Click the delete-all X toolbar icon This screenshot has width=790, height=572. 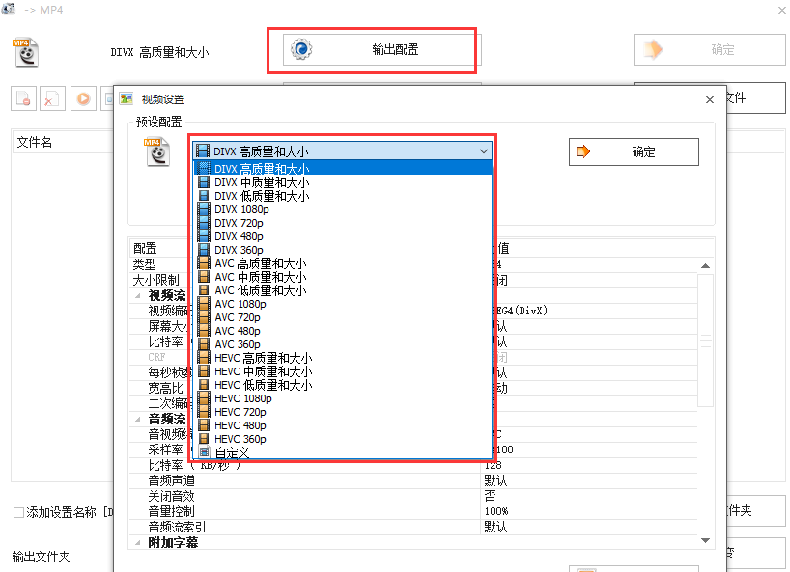[x=51, y=98]
